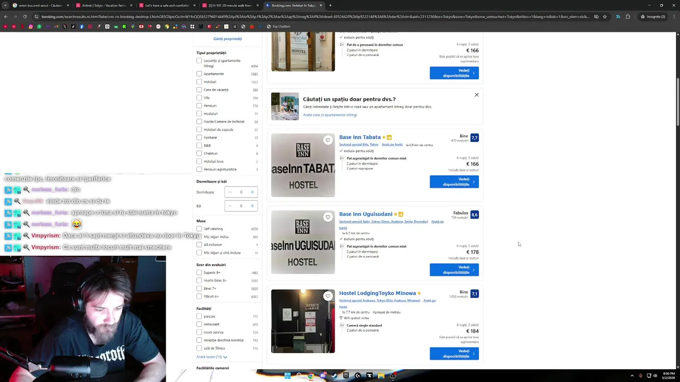This screenshot has width=680, height=382.
Task: Check the 'Mic dejun inclus' filter
Action: point(199,237)
